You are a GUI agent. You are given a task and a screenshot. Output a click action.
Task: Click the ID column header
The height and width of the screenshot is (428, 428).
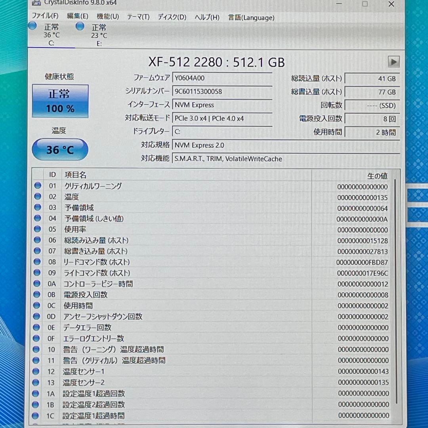(x=52, y=174)
